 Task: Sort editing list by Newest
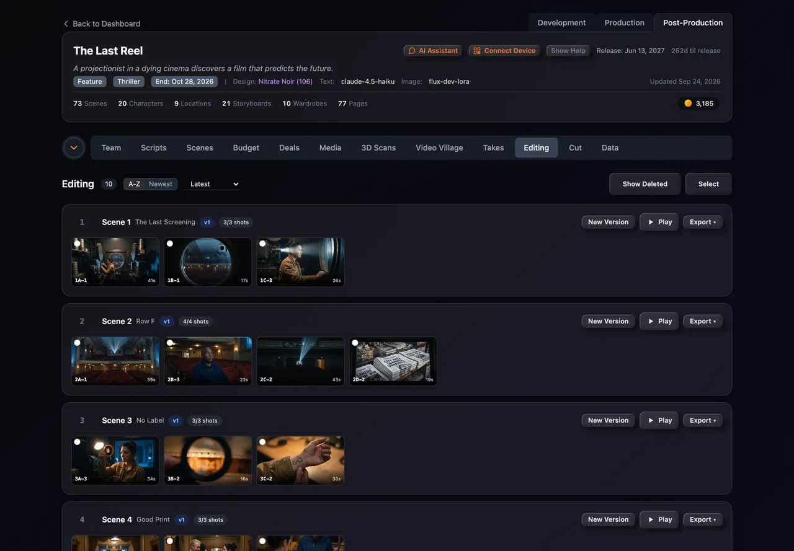[x=161, y=184]
